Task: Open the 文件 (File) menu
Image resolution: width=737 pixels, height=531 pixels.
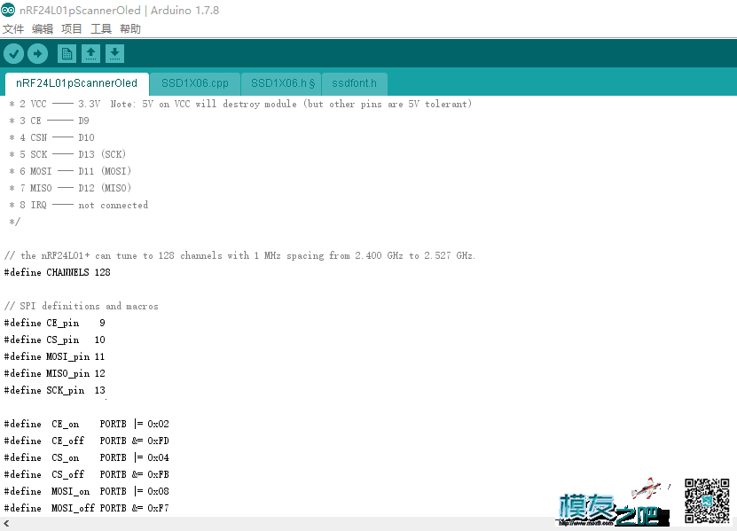Action: tap(13, 29)
